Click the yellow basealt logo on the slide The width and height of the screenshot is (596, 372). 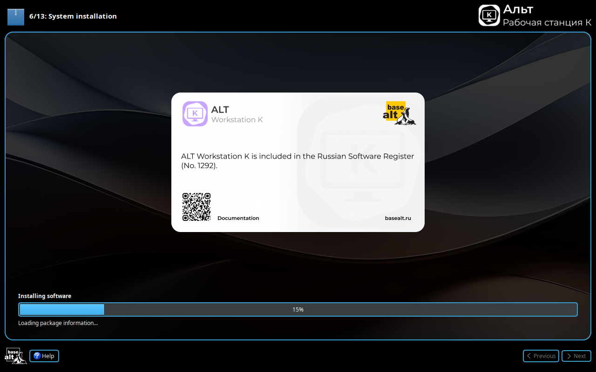pyautogui.click(x=399, y=113)
